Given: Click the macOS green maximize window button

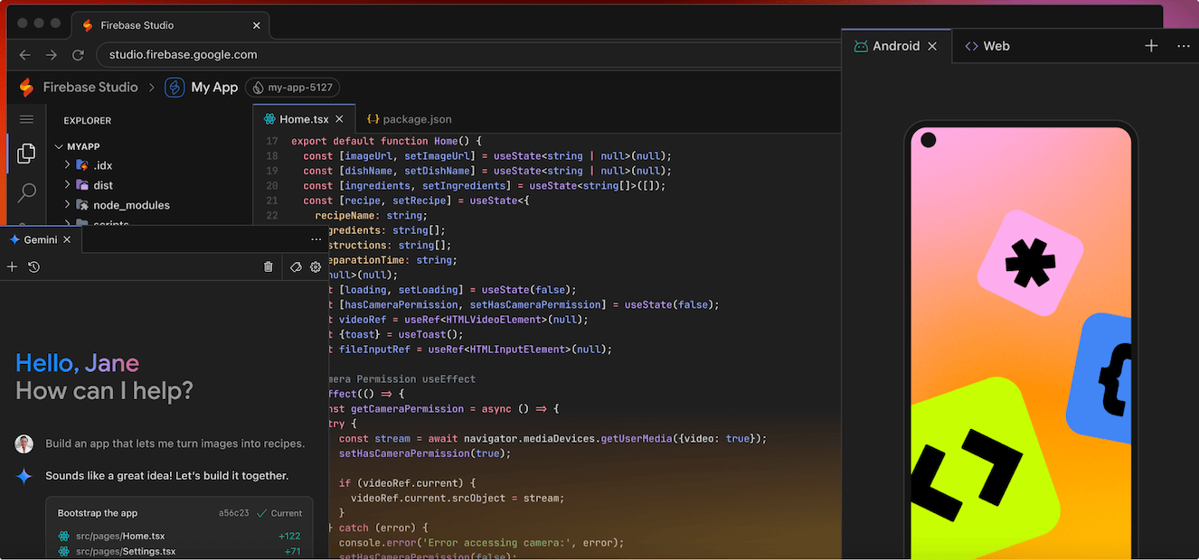Looking at the screenshot, I should pyautogui.click(x=55, y=23).
